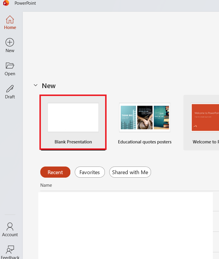
Task: Select the New plus icon in sidebar
Action: (10, 42)
